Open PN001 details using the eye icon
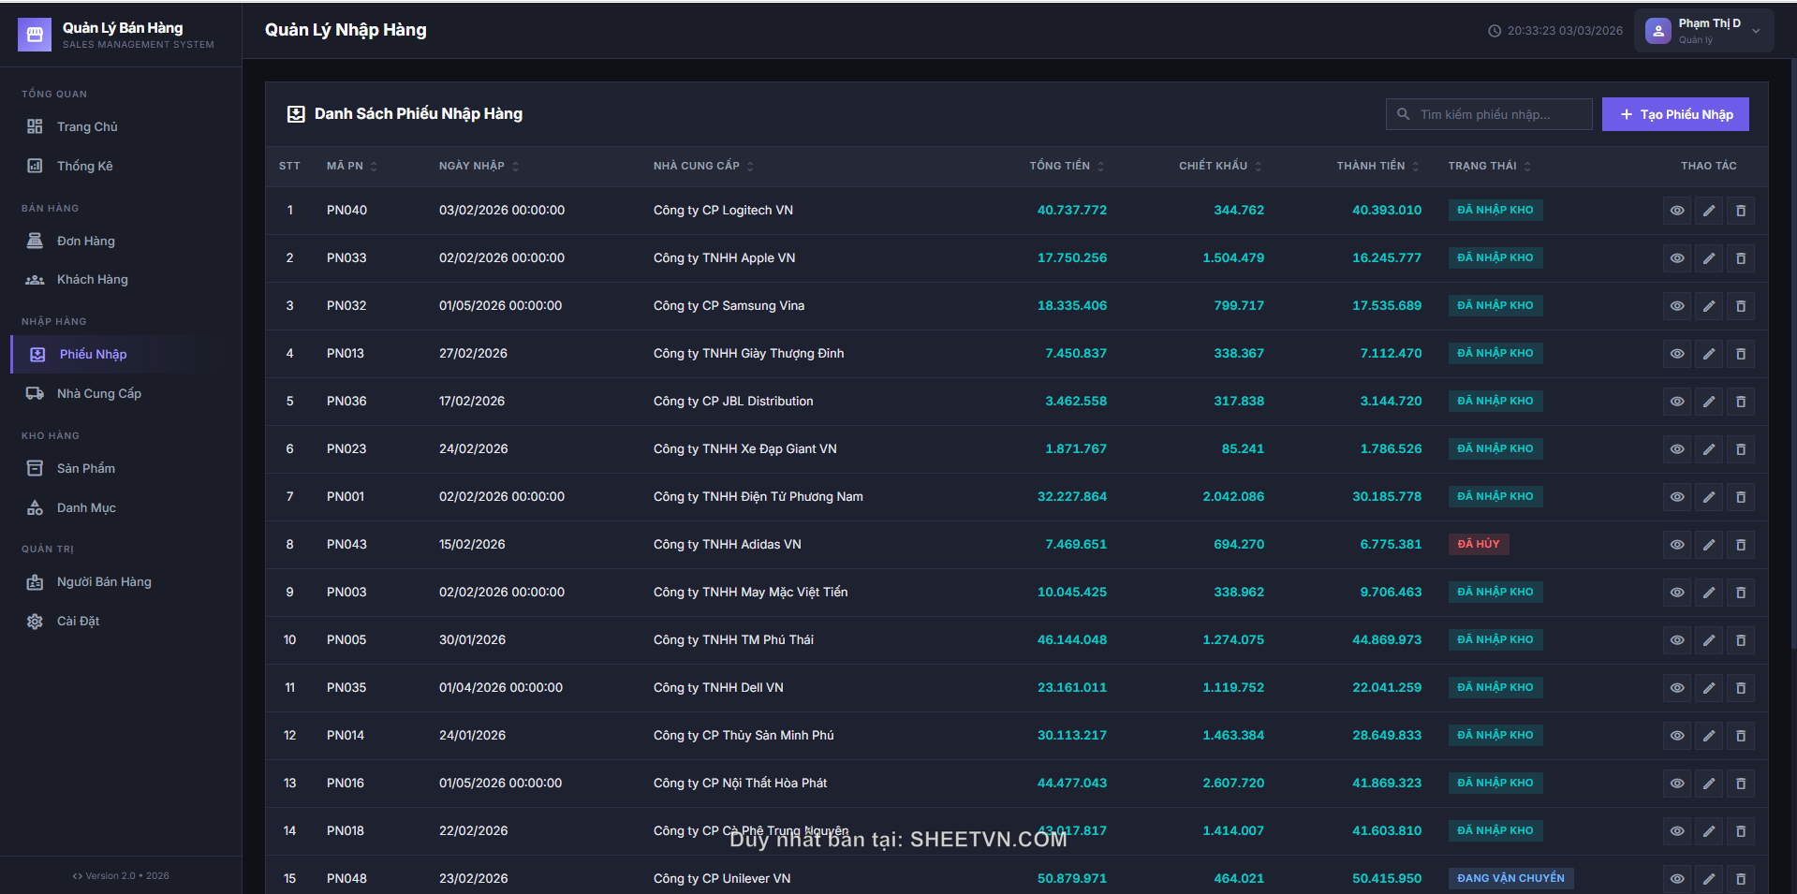Image resolution: width=1797 pixels, height=894 pixels. tap(1676, 497)
